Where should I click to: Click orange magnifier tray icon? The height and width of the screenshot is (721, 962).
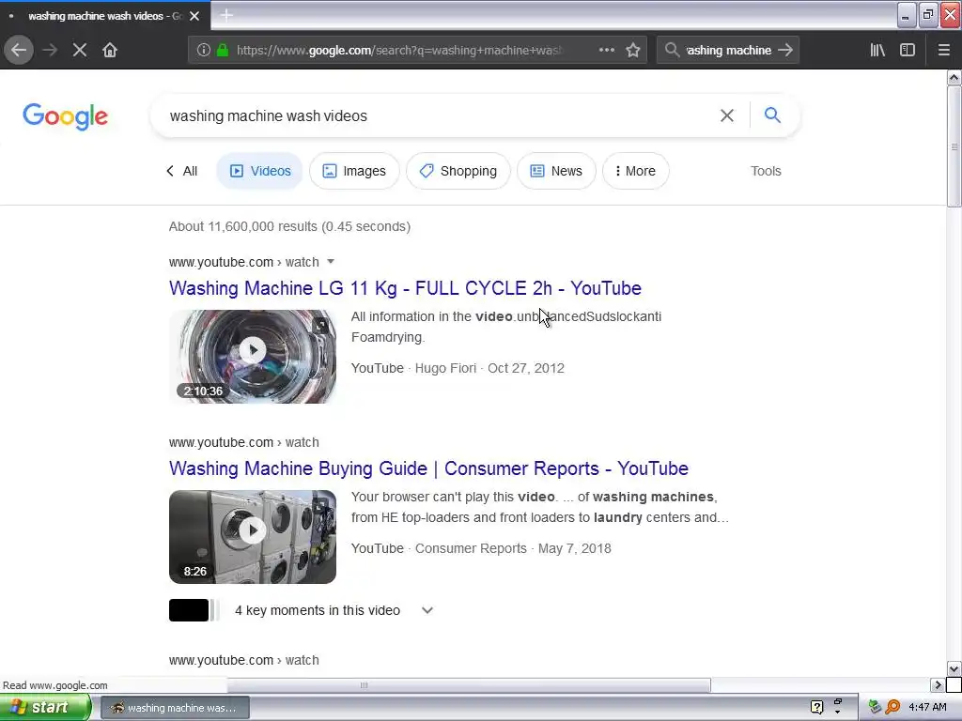click(x=893, y=707)
